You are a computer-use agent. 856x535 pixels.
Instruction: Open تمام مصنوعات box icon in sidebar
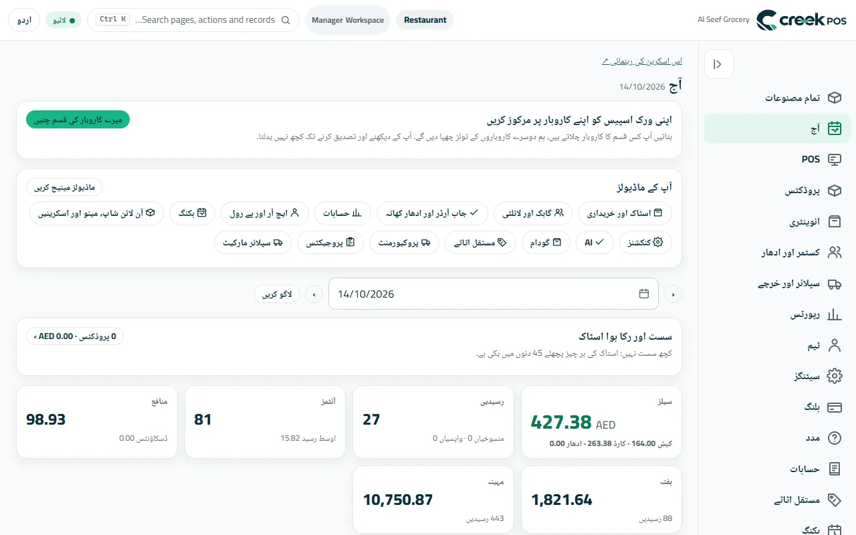834,98
